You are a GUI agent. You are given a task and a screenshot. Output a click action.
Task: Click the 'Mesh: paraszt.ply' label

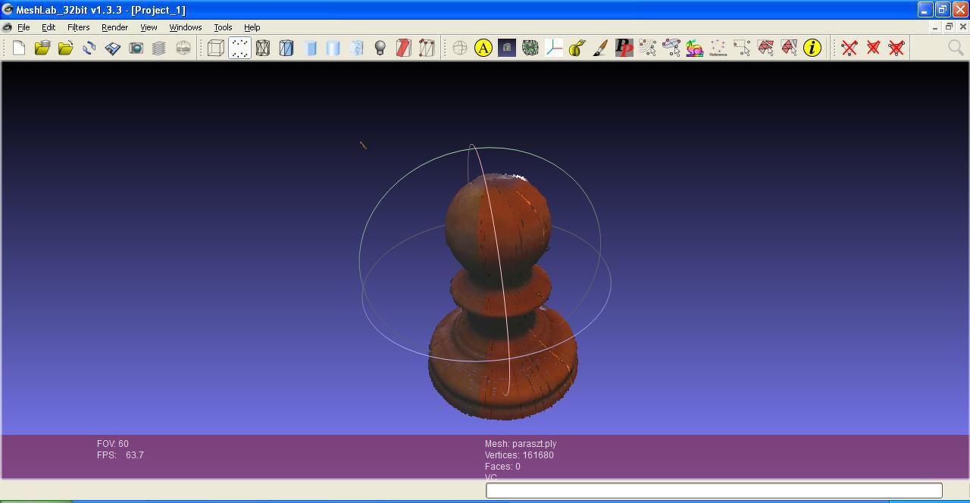click(521, 444)
